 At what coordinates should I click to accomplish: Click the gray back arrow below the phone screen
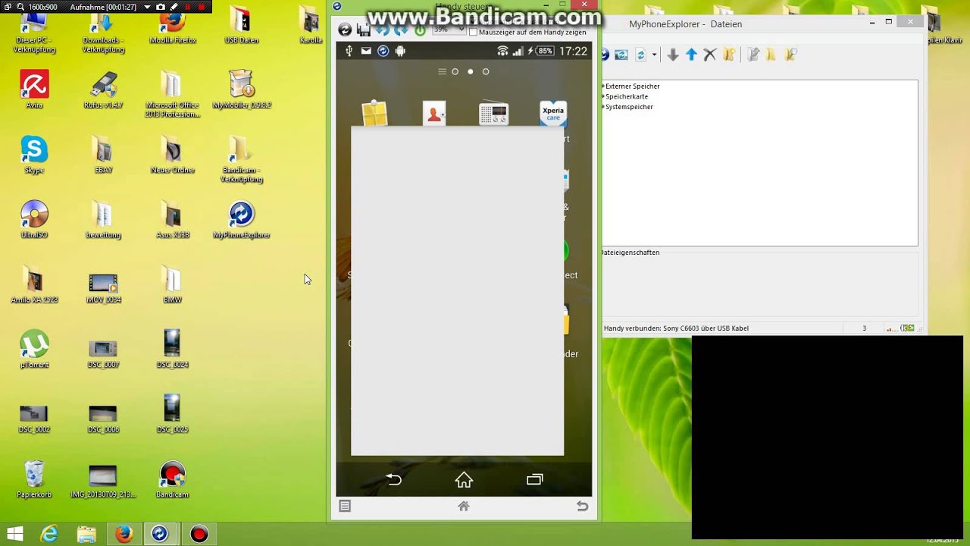tap(582, 506)
